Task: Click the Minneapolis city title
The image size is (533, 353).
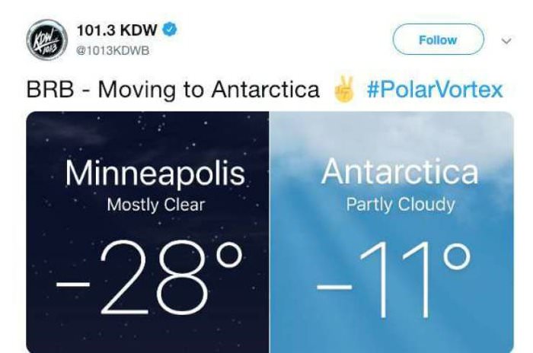Action: (155, 173)
